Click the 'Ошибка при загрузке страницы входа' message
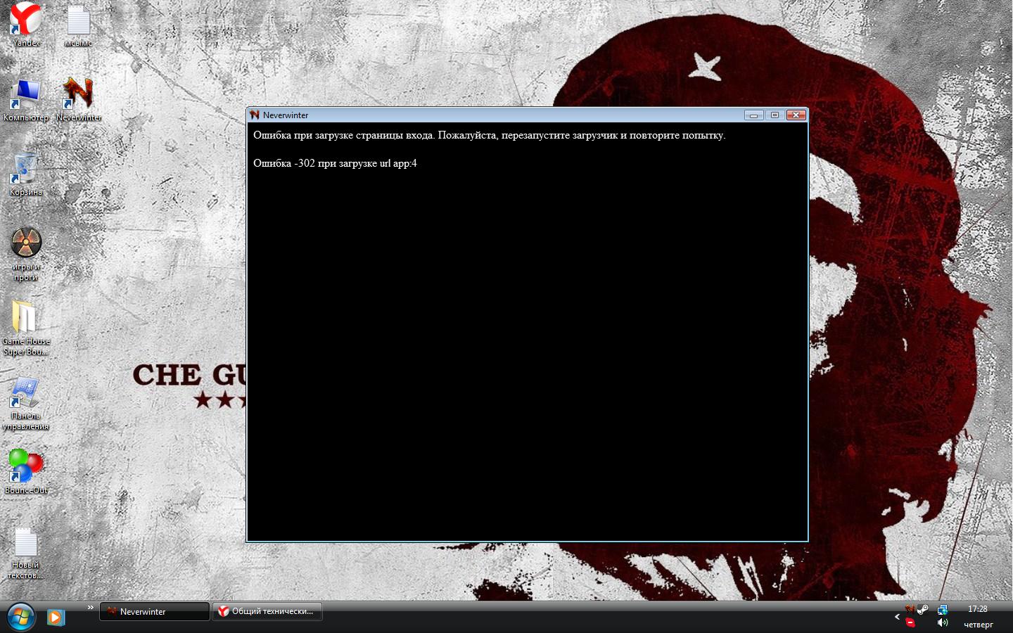 [489, 135]
